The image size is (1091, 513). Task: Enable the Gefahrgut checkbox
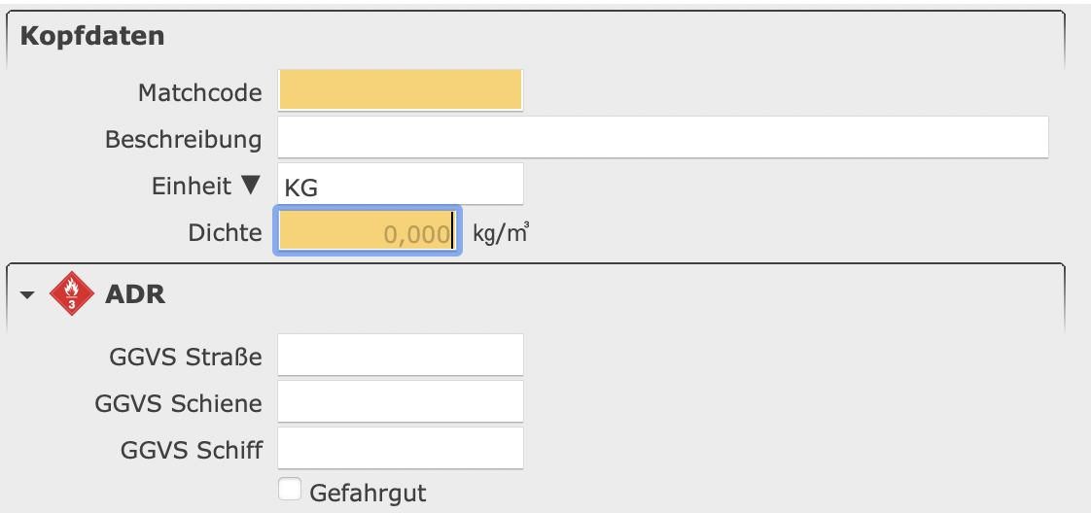point(289,490)
